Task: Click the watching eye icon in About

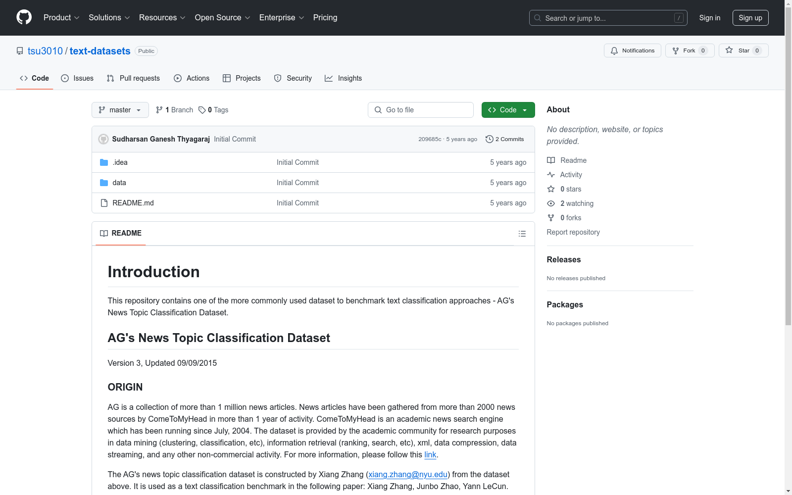Action: (x=551, y=203)
